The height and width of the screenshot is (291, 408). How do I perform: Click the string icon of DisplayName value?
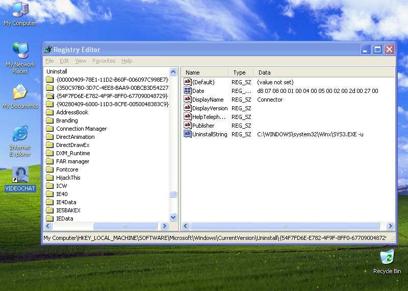click(187, 99)
